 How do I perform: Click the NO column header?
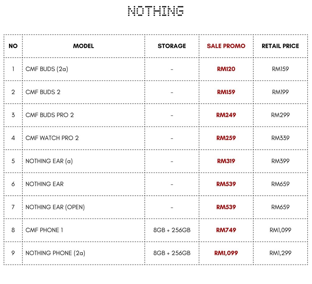tap(13, 46)
